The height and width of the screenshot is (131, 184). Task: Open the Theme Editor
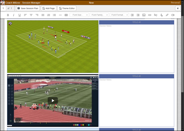[67, 8]
